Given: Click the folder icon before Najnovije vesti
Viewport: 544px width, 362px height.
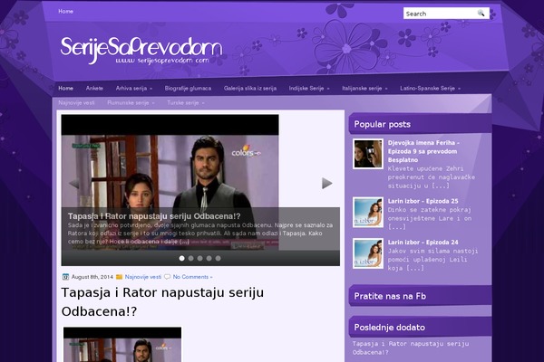Looking at the screenshot, I should click(119, 277).
